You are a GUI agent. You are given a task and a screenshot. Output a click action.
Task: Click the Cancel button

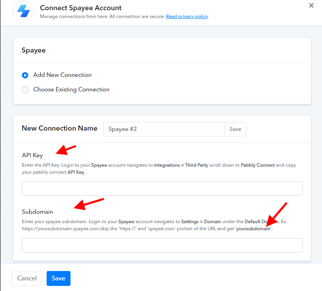pos(27,278)
